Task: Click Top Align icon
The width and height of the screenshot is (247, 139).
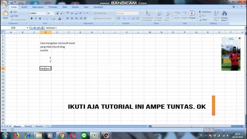Action: tap(68, 13)
